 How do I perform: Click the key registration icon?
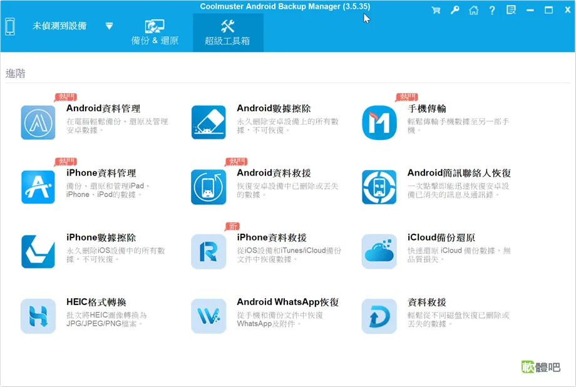tap(455, 10)
